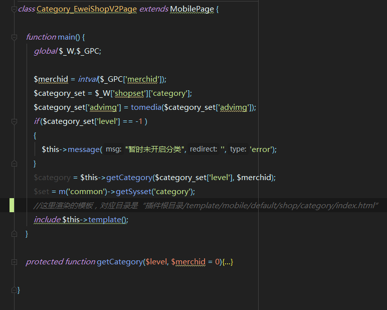This screenshot has height=310, width=387.
Task: Click the 'protected function' keywords
Action: [61, 261]
